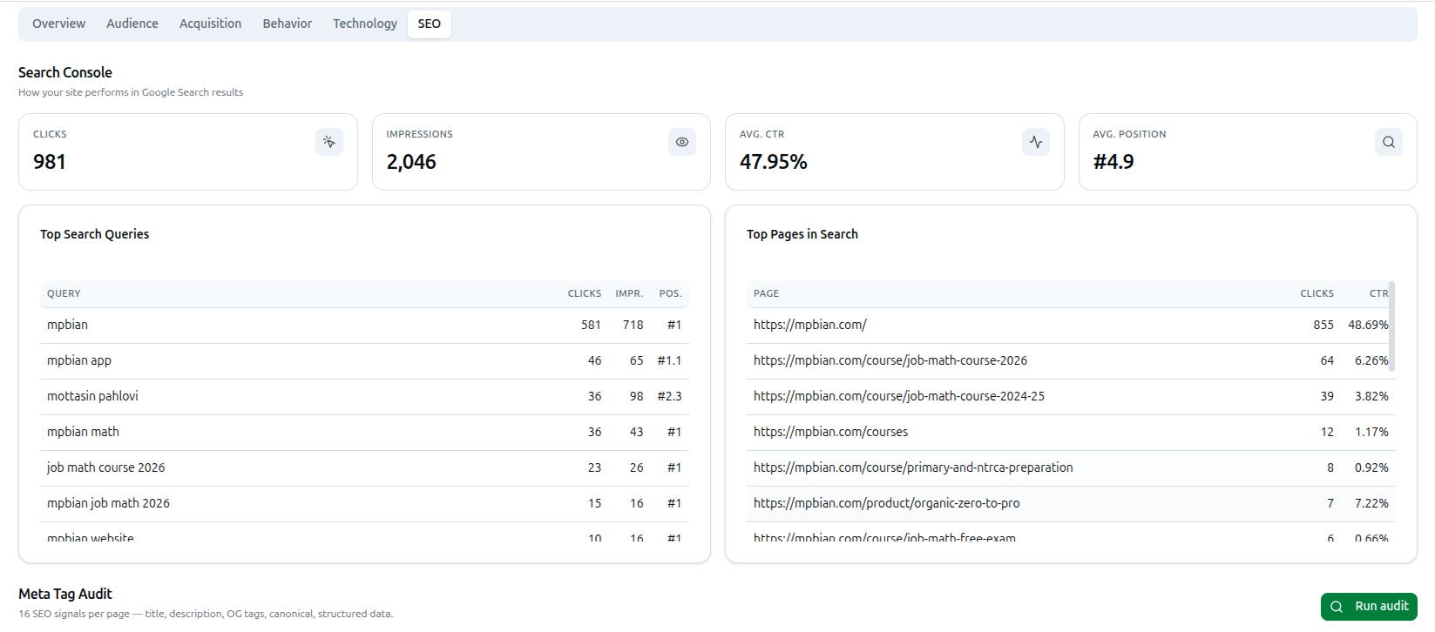Click the 581 clicks cell for mpbian
The width and height of the screenshot is (1435, 632).
click(x=591, y=325)
